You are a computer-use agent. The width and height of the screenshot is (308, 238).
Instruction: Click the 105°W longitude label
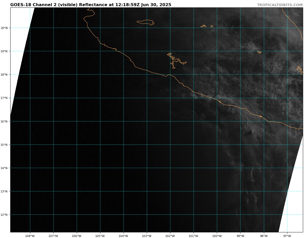coord(100,236)
